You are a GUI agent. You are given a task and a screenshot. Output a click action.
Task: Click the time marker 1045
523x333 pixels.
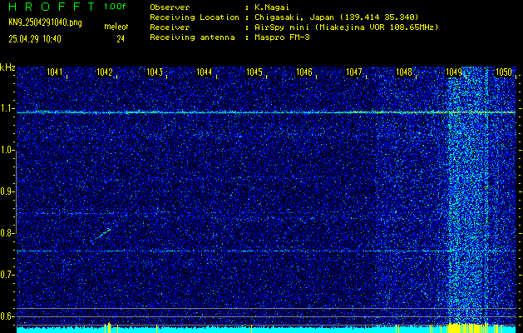click(x=254, y=72)
